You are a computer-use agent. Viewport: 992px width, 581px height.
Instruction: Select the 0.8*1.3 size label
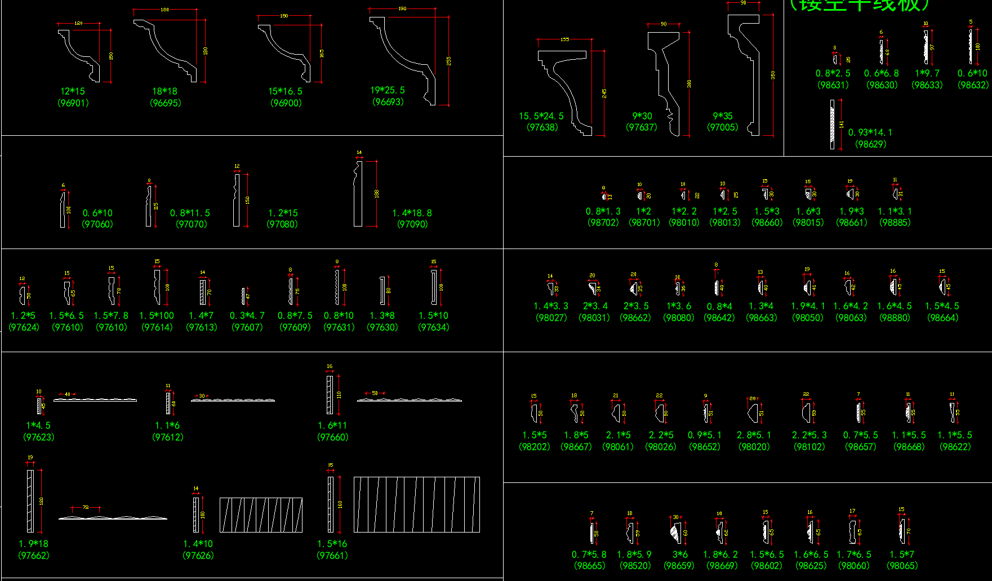(x=603, y=211)
